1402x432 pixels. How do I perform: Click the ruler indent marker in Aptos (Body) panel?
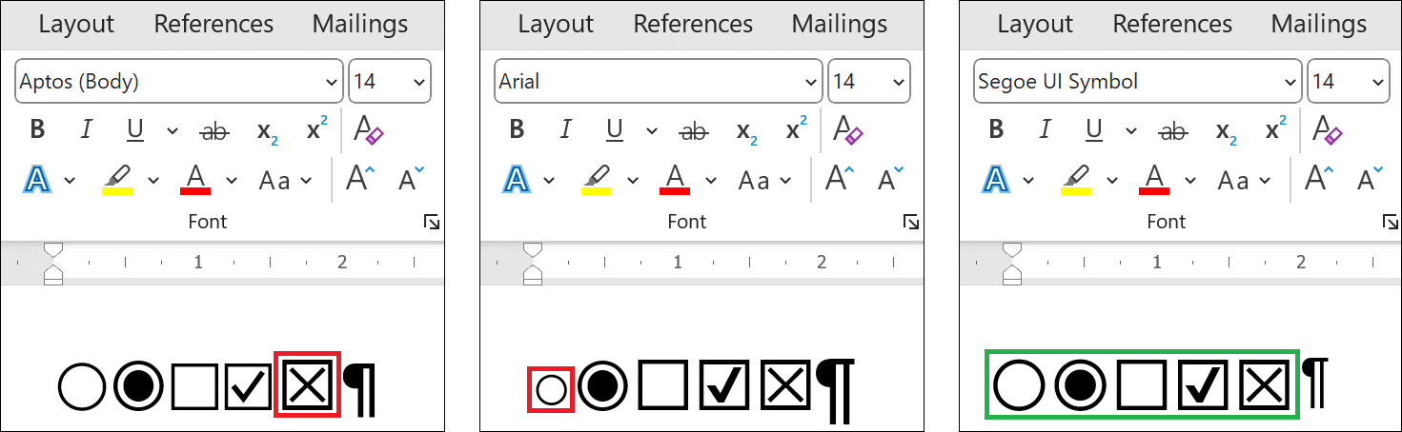[x=53, y=264]
